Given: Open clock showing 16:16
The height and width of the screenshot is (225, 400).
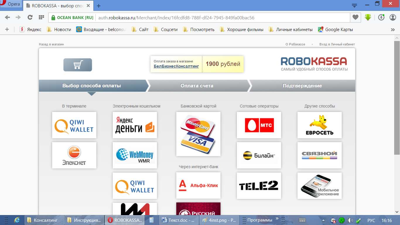Looking at the screenshot, I should 387,220.
